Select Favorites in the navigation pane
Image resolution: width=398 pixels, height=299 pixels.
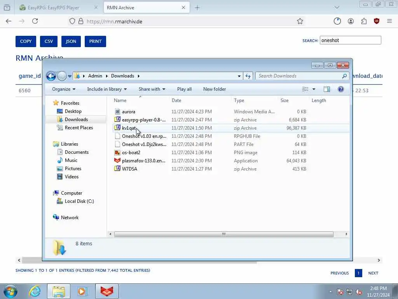[x=70, y=103]
